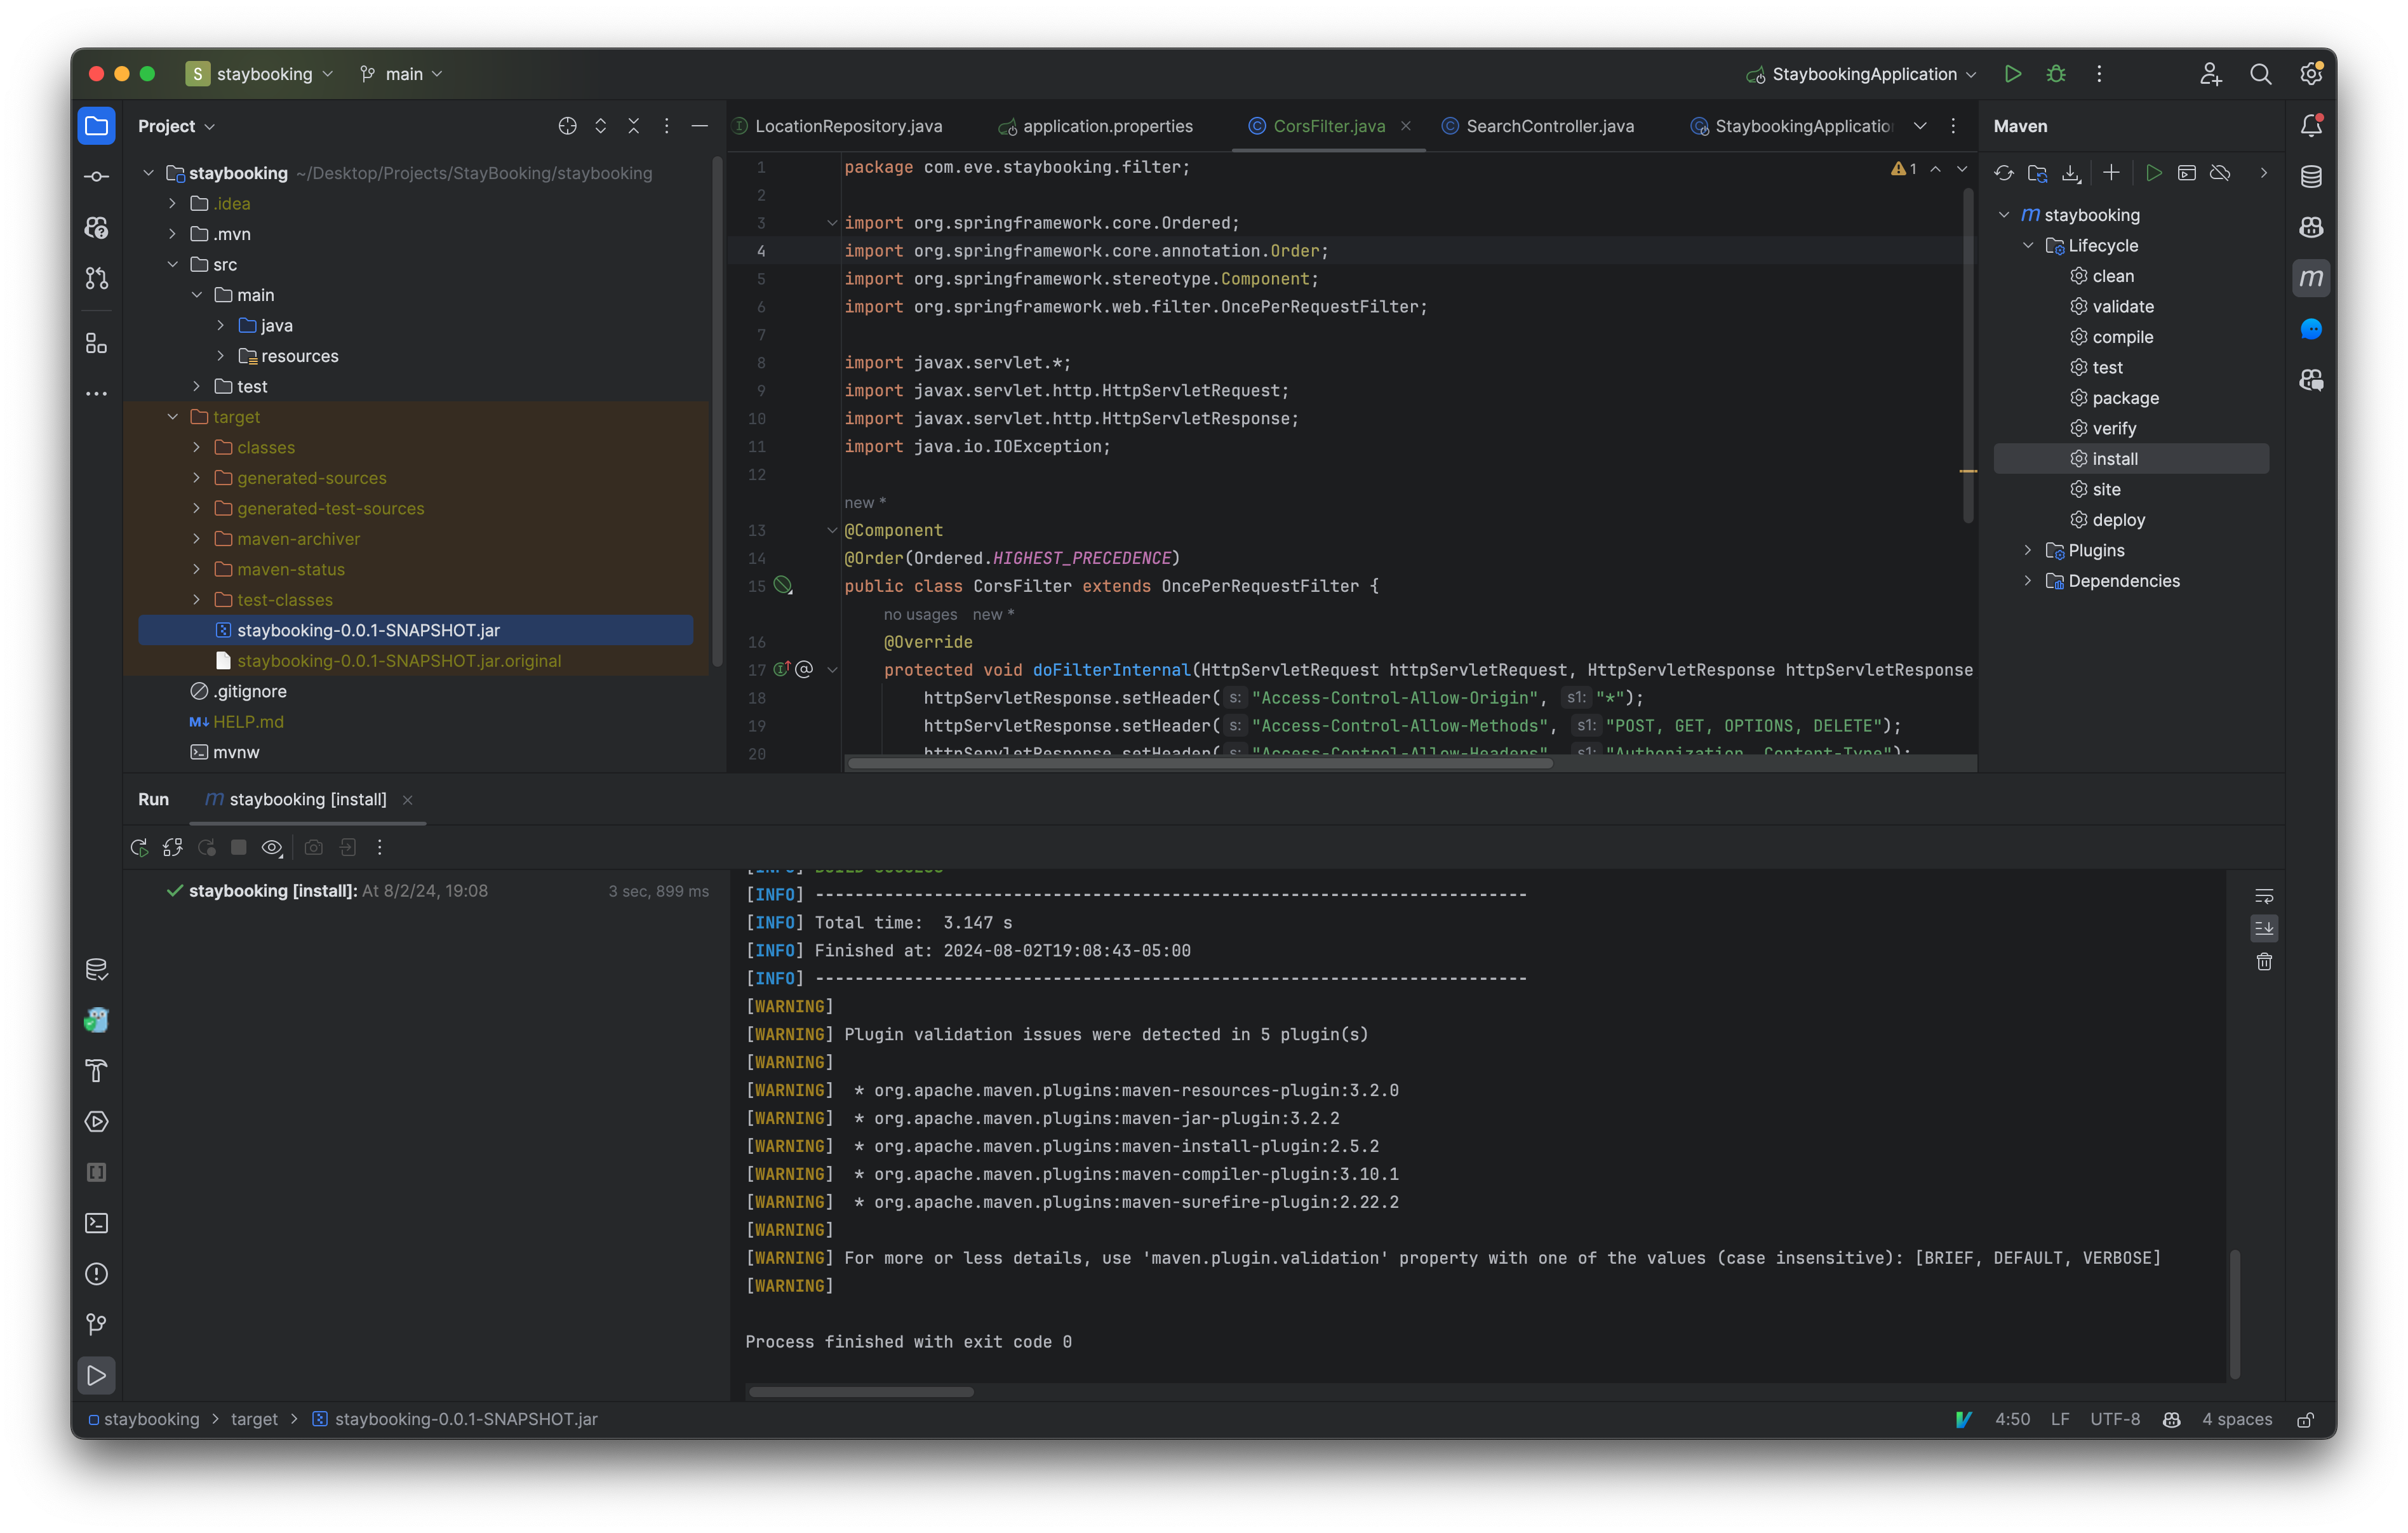
Task: Click the 4 spaces indentation setting in status bar
Action: tap(2237, 1419)
